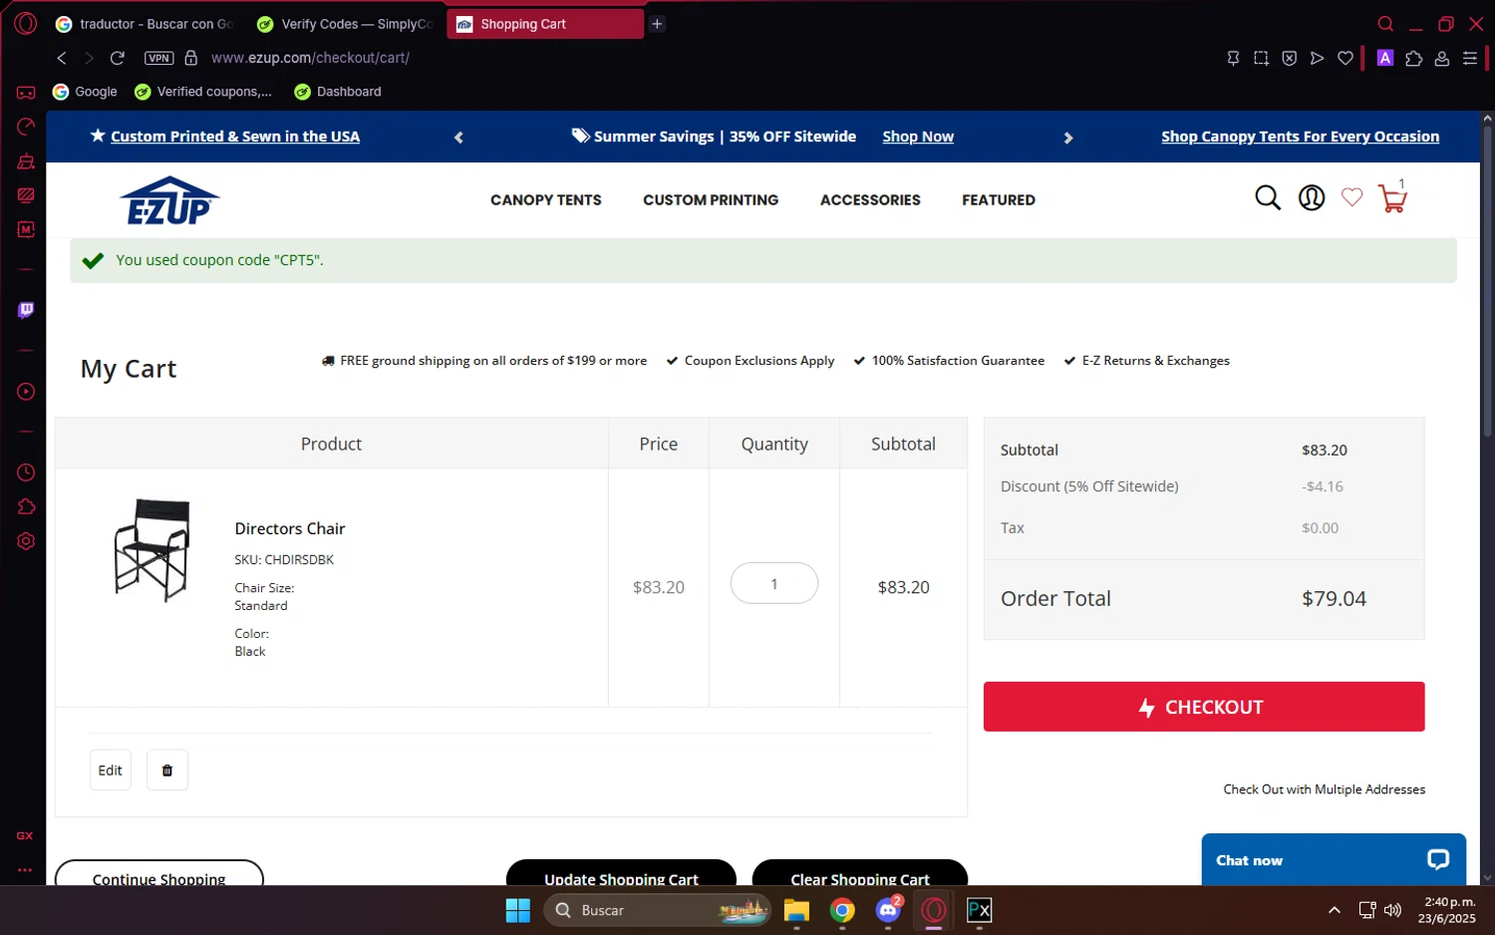Follow the Shop Now link
The width and height of the screenshot is (1495, 935).
[918, 137]
